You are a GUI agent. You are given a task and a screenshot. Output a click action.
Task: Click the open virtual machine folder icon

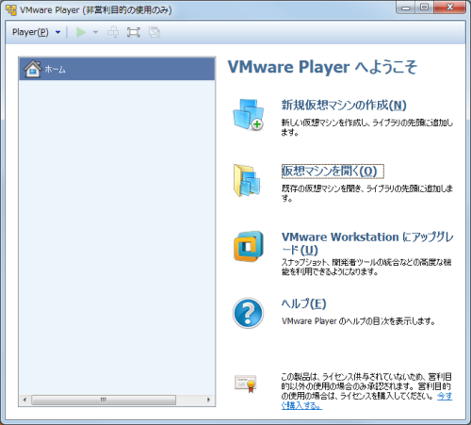click(247, 180)
